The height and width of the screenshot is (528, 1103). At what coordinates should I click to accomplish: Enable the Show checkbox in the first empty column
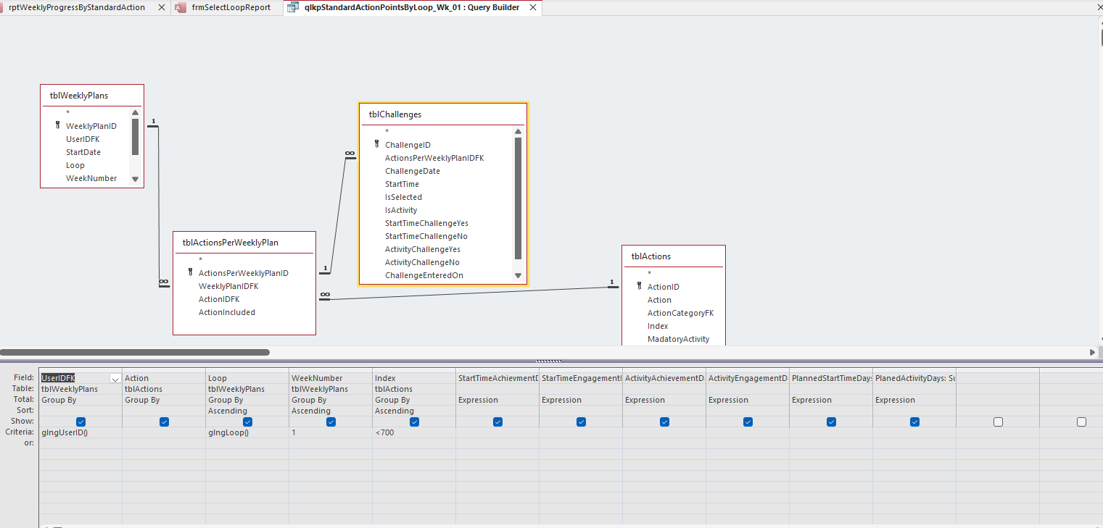pyautogui.click(x=998, y=422)
